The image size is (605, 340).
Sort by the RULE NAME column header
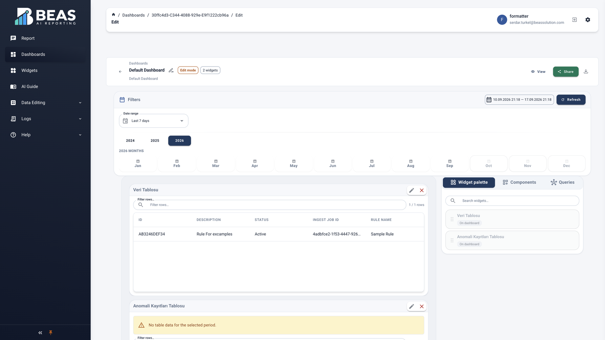tap(381, 220)
